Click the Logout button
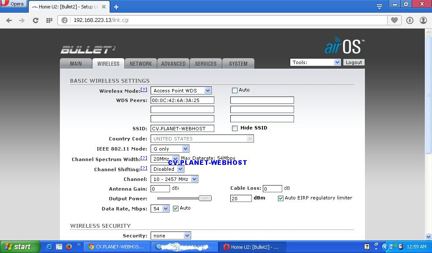The image size is (432, 253). tap(354, 62)
